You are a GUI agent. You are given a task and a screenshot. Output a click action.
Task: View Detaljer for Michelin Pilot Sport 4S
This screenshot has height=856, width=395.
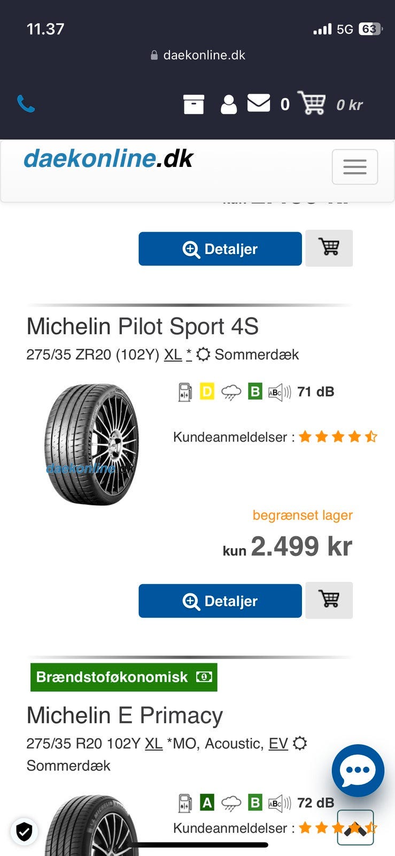tap(220, 601)
